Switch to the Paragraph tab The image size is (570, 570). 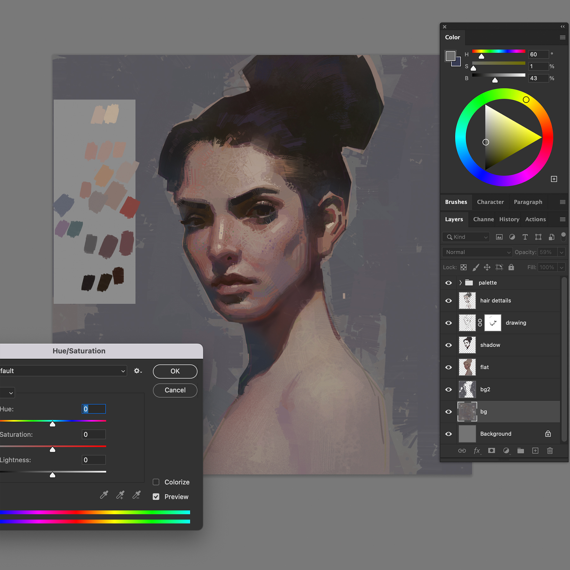click(528, 202)
